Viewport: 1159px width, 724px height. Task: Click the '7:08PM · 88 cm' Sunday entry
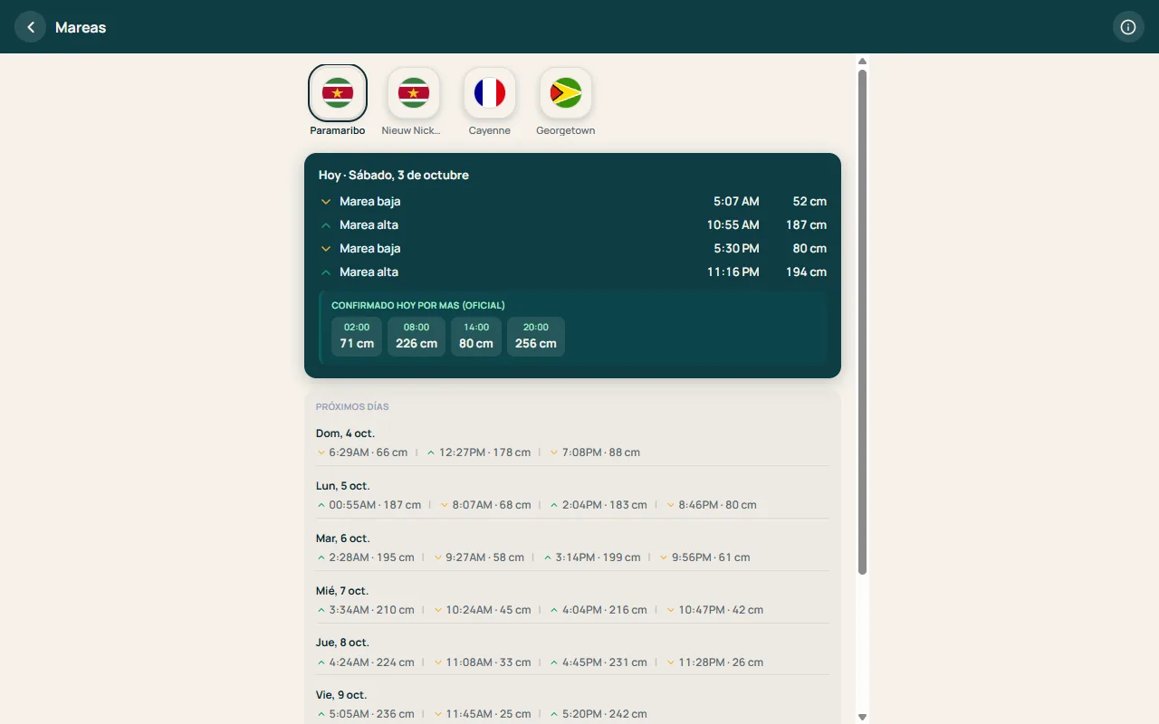point(594,452)
